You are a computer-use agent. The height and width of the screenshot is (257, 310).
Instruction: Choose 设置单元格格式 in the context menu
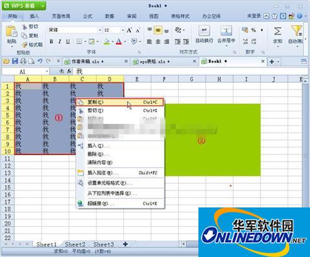(120, 183)
